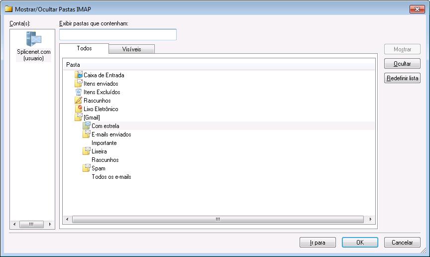Select the Splicenet.com account icon

click(34, 39)
